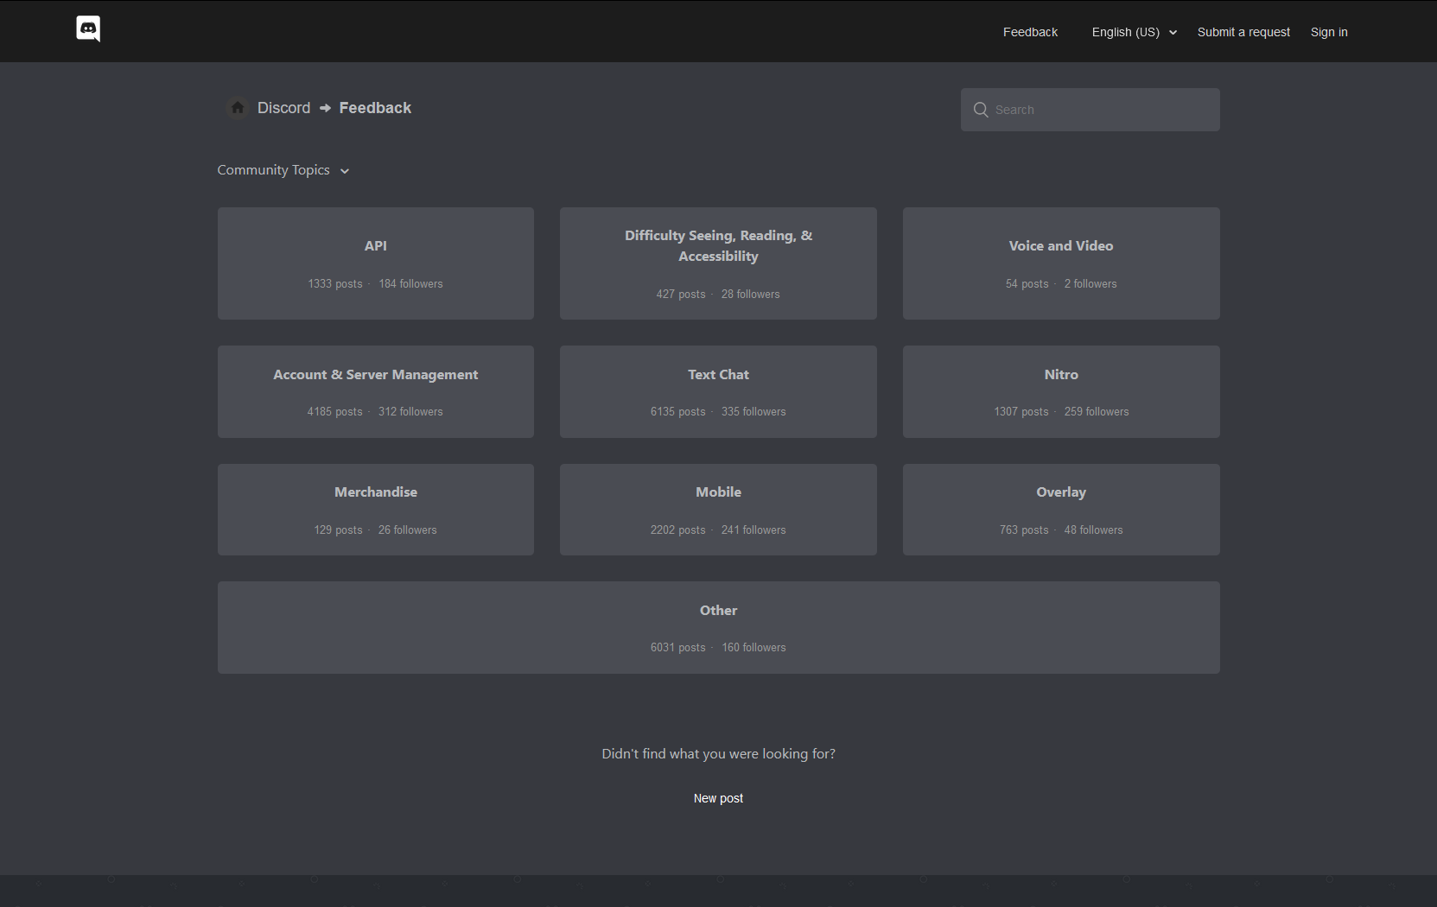Focus the Search input field
Image resolution: width=1437 pixels, height=907 pixels.
[x=1090, y=110]
